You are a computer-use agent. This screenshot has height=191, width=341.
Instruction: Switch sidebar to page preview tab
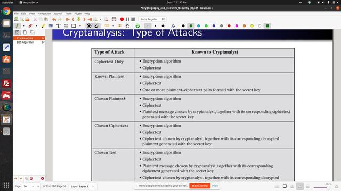coord(25,33)
